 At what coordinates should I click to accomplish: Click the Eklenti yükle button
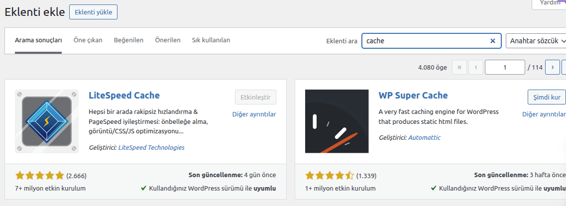click(93, 12)
